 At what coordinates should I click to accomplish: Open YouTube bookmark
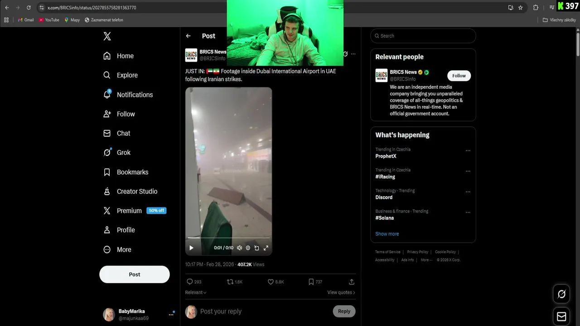coord(49,20)
